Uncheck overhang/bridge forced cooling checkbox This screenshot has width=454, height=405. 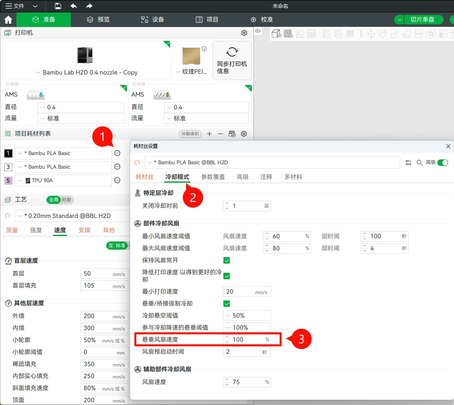tap(227, 304)
